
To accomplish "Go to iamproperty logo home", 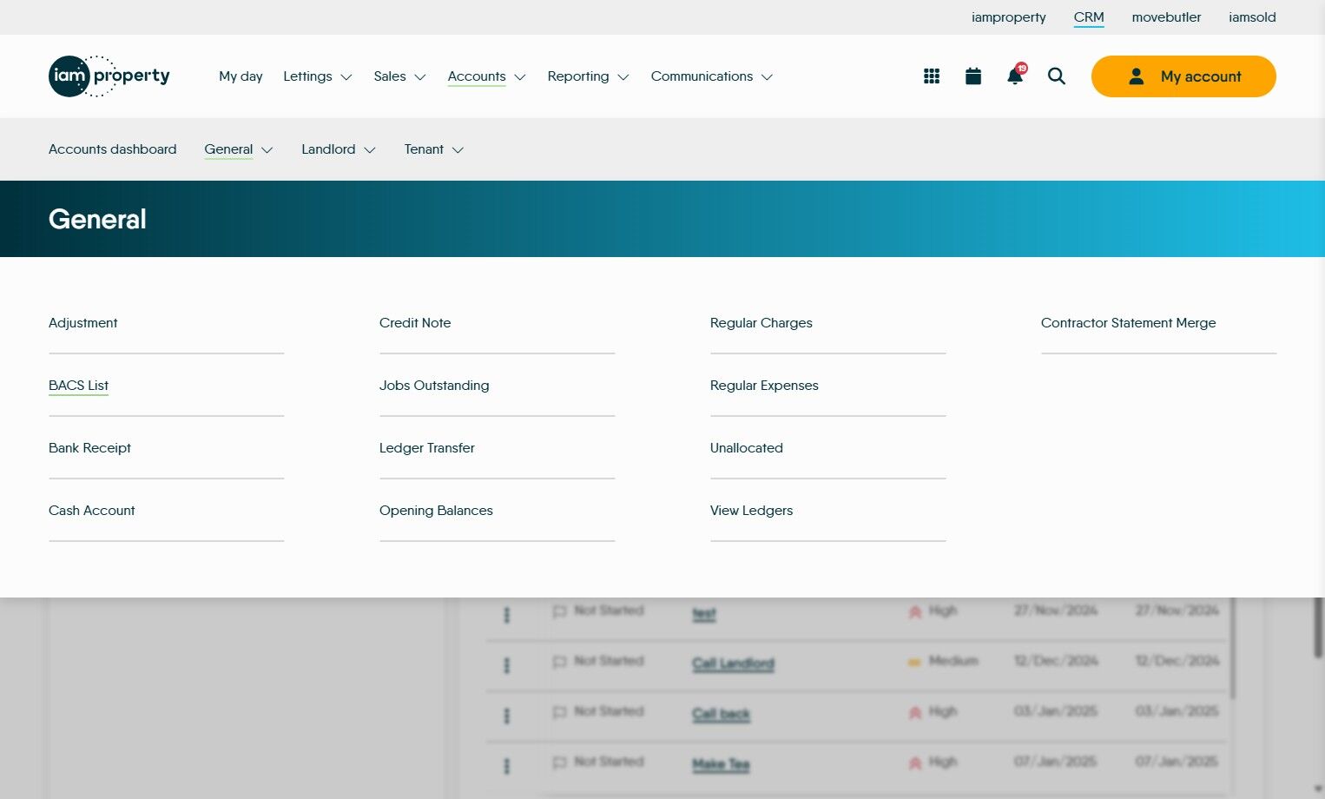I will (x=109, y=76).
